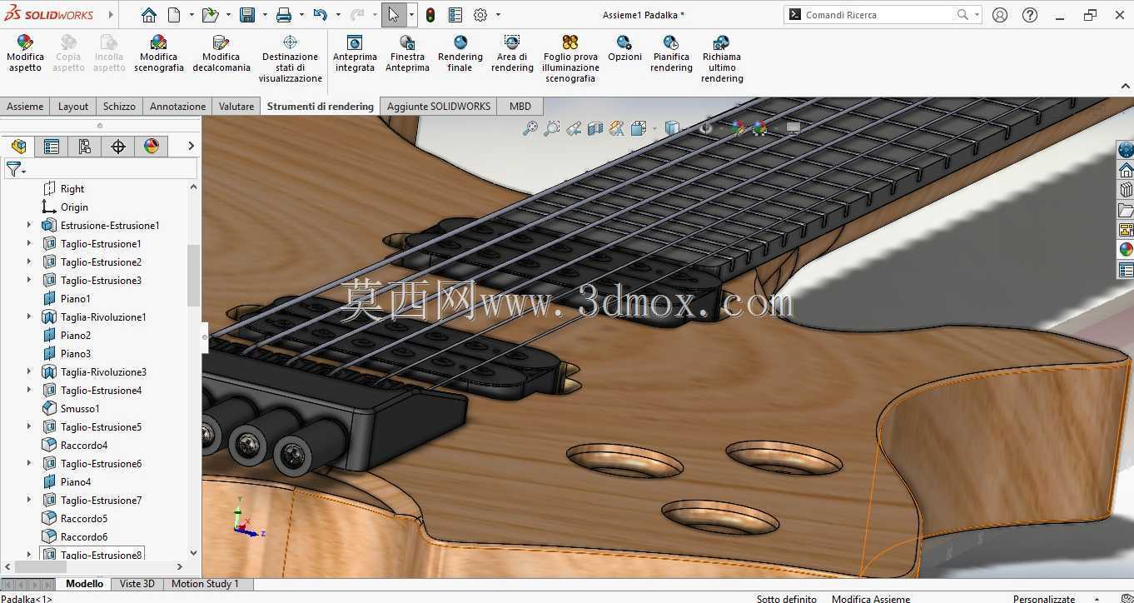1134x603 pixels.
Task: Click the Comandi Ricerca search field
Action: click(x=878, y=15)
